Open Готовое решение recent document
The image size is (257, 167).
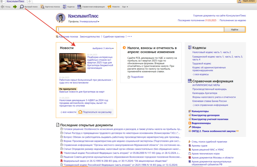[x=122, y=129]
